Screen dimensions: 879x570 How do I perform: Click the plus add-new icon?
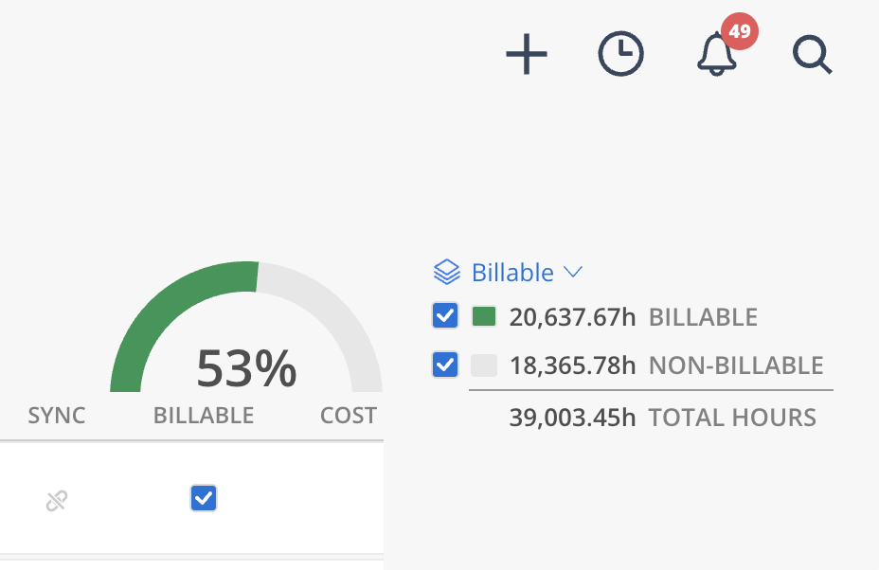(527, 56)
